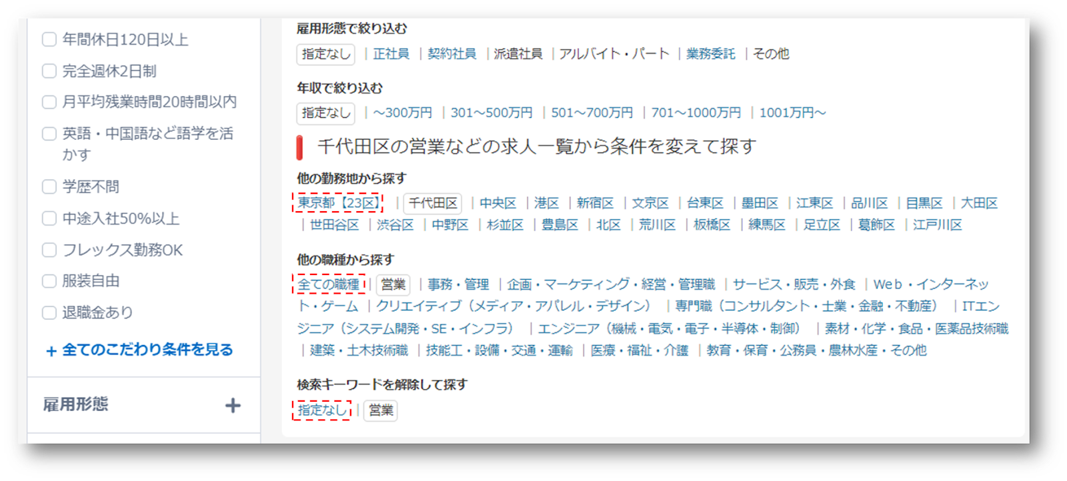Browse 事務・管理 job type
This screenshot has height=481, width=1067.
click(458, 284)
